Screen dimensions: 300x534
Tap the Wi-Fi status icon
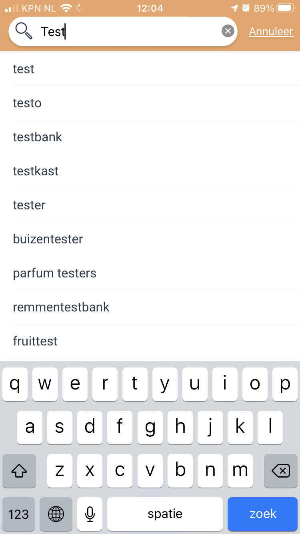pos(66,8)
